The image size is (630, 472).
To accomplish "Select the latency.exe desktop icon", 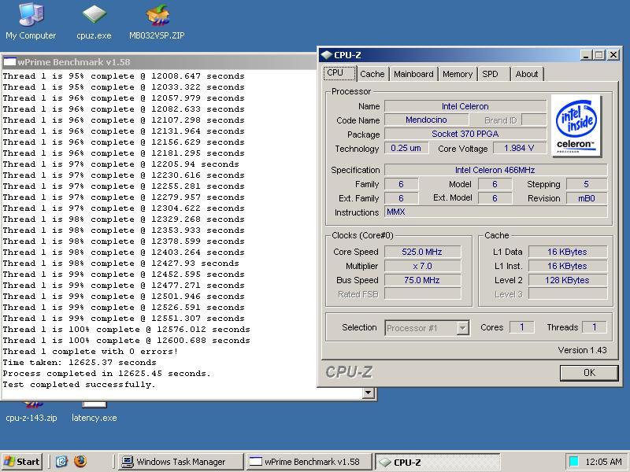I will click(94, 411).
